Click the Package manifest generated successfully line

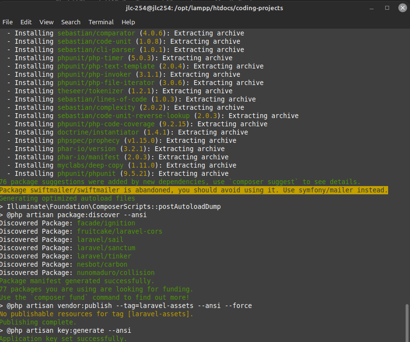[x=77, y=281]
